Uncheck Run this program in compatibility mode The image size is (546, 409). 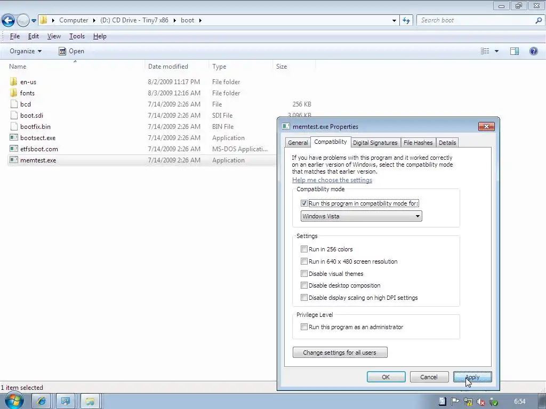[304, 203]
